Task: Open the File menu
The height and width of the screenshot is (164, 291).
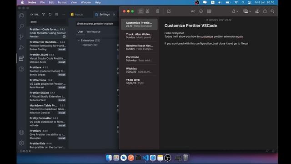Action: coord(42,2)
